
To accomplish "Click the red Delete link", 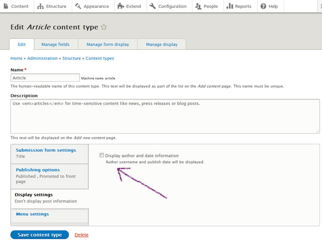I will [x=81, y=235].
